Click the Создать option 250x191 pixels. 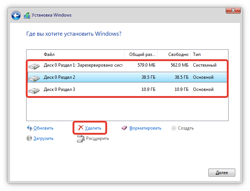tap(186, 128)
